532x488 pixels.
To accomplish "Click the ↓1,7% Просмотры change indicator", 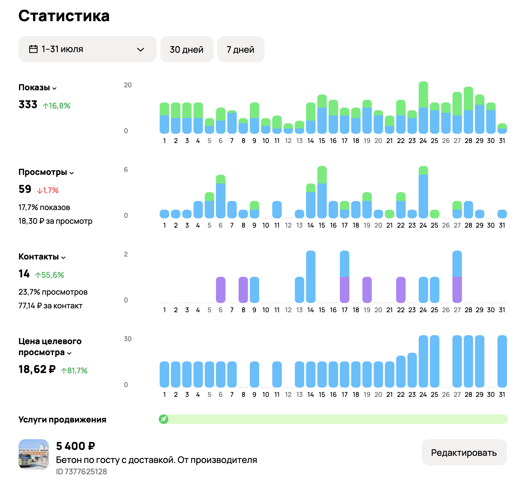I will tap(48, 190).
